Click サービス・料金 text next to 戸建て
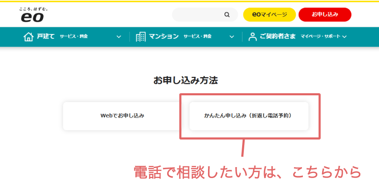379x194 pixels. [74, 37]
